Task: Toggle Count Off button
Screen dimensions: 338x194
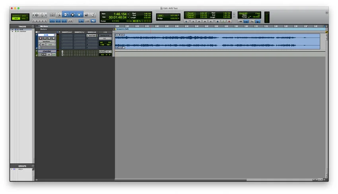Action: [x=243, y=14]
